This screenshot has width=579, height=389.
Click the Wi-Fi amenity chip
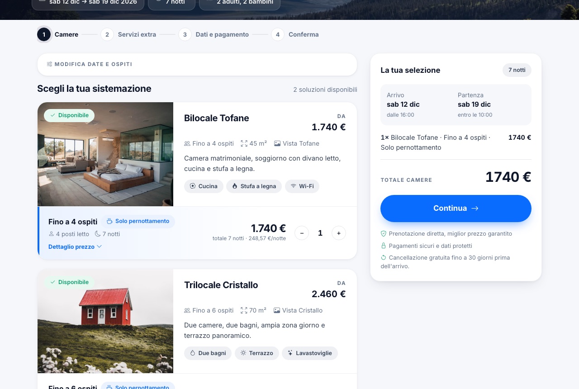(x=302, y=186)
